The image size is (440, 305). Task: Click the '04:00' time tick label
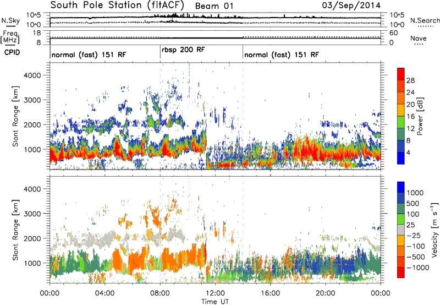click(105, 293)
